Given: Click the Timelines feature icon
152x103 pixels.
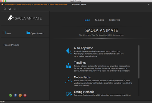Looking at the screenshot, I should click(x=69, y=66).
